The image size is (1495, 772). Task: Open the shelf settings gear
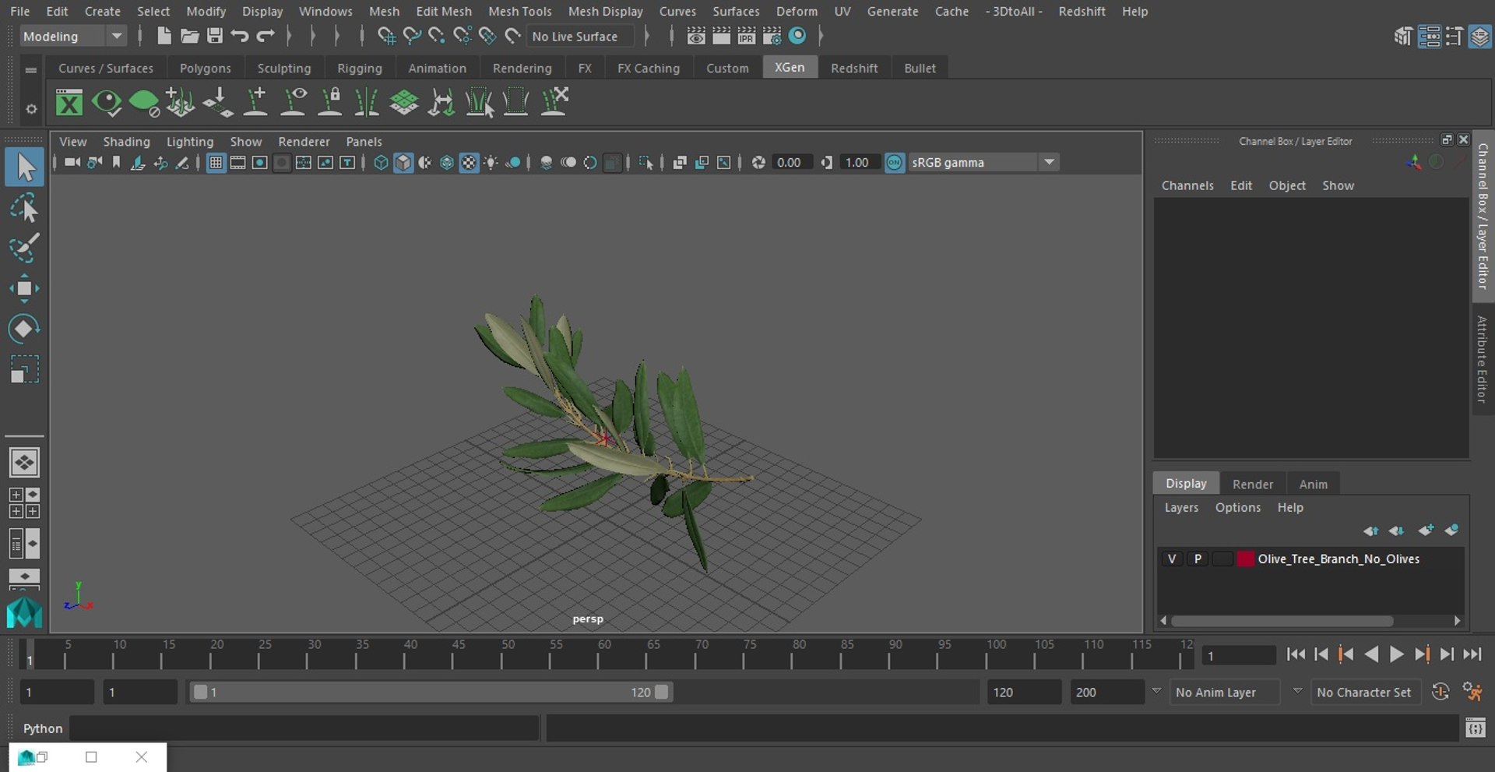click(30, 109)
